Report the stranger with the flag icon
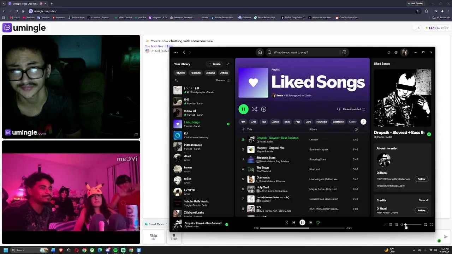The width and height of the screenshot is (452, 254). coord(136,134)
